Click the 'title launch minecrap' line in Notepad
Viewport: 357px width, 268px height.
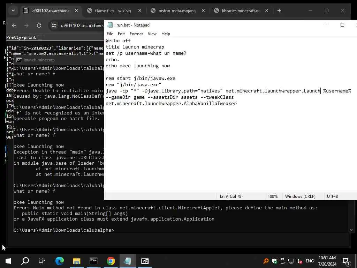(x=135, y=47)
